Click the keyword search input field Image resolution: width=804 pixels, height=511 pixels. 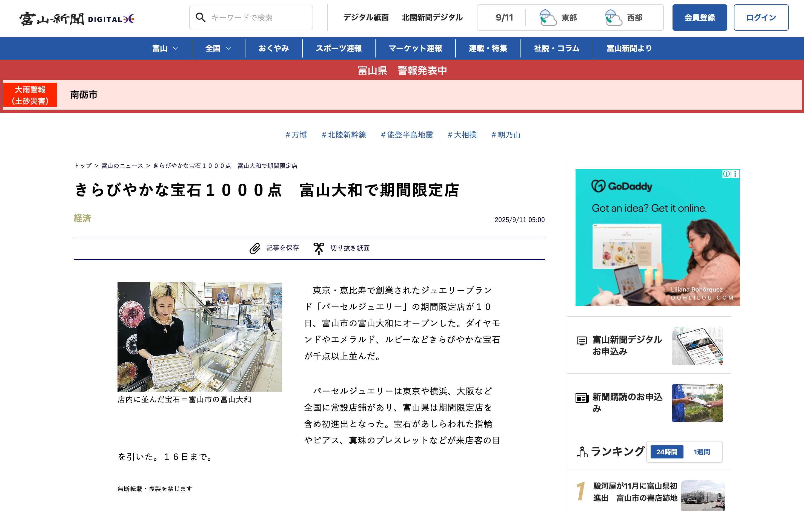coord(257,18)
